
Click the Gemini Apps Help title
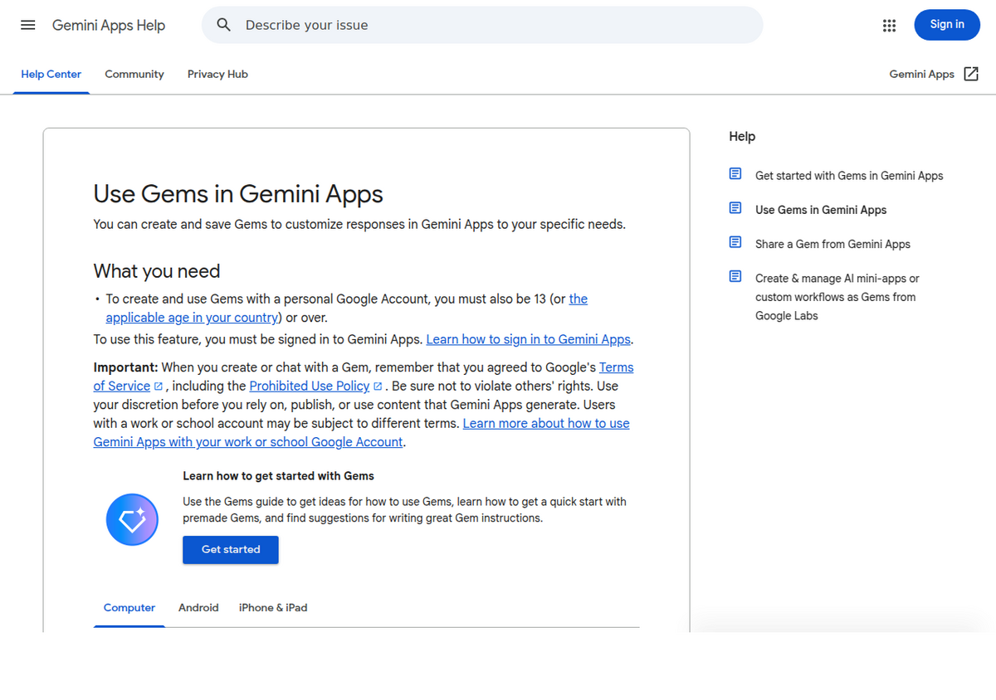(109, 25)
